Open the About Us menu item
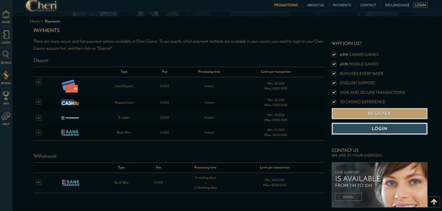This screenshot has width=442, height=211. click(x=316, y=5)
